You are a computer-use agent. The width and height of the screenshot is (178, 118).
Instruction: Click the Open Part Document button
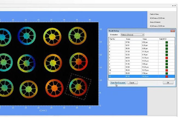[118, 83]
